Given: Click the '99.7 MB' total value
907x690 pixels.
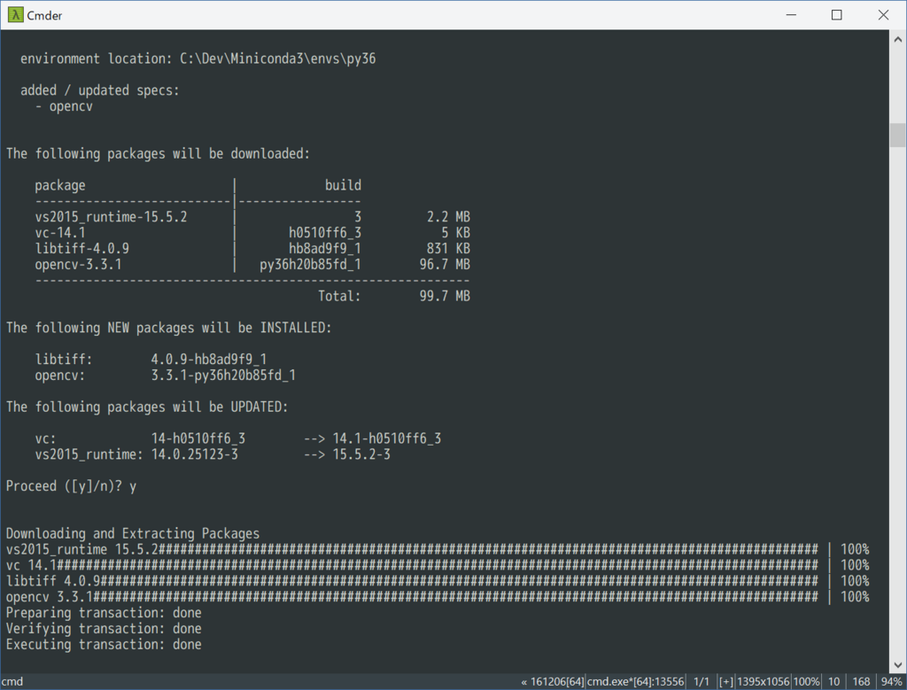Looking at the screenshot, I should 445,296.
